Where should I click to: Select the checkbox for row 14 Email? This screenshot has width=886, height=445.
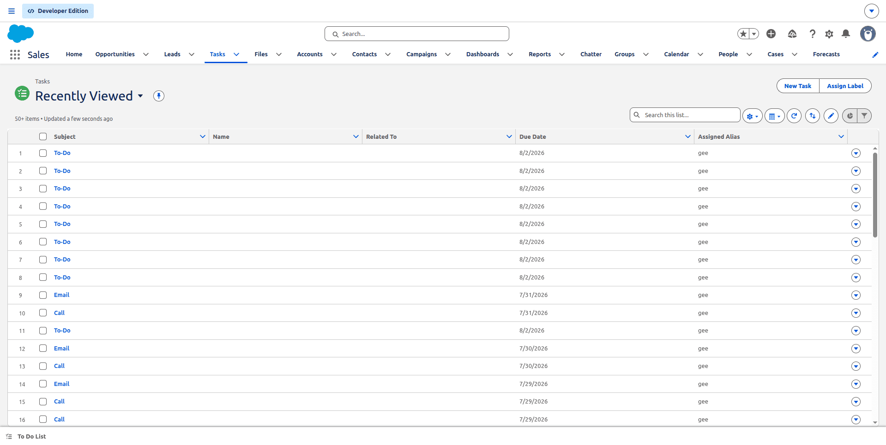[43, 384]
